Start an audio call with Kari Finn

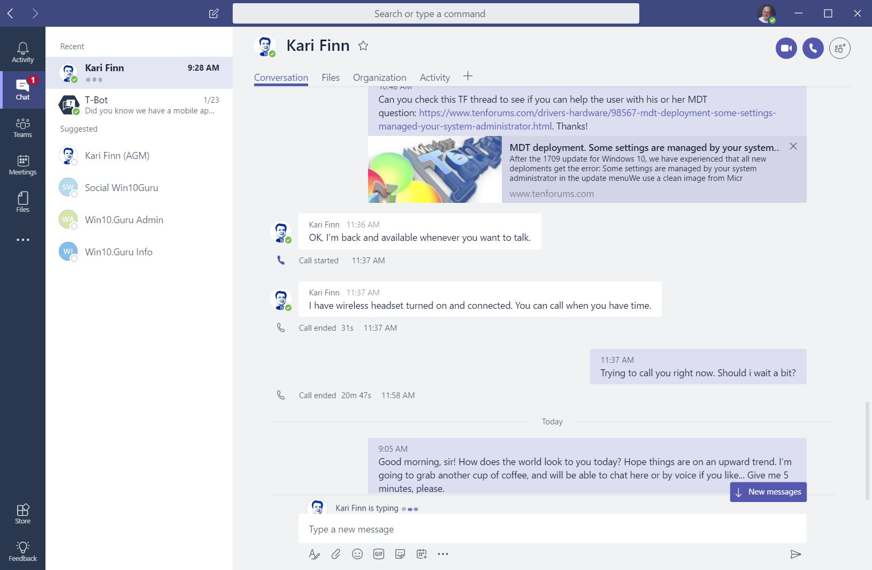point(813,48)
